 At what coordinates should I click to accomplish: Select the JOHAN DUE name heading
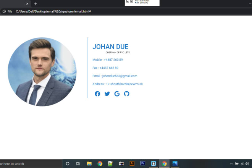click(110, 47)
